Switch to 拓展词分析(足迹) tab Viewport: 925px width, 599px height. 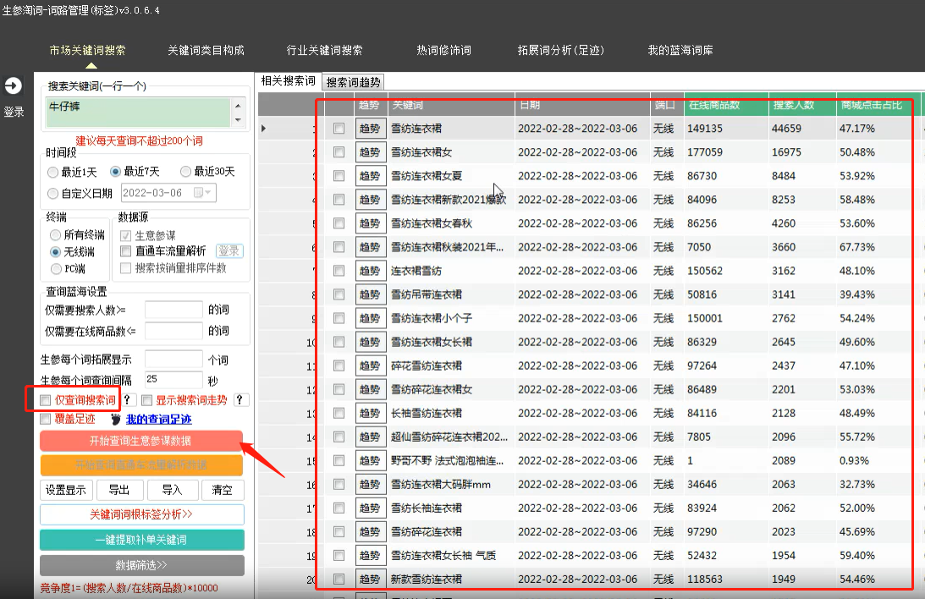(x=561, y=50)
